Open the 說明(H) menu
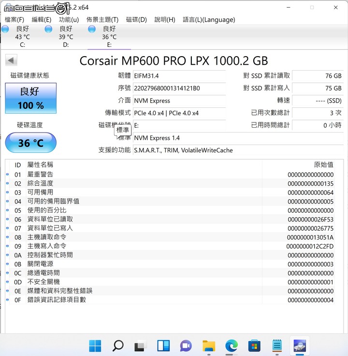The width and height of the screenshot is (348, 356). pos(165,20)
